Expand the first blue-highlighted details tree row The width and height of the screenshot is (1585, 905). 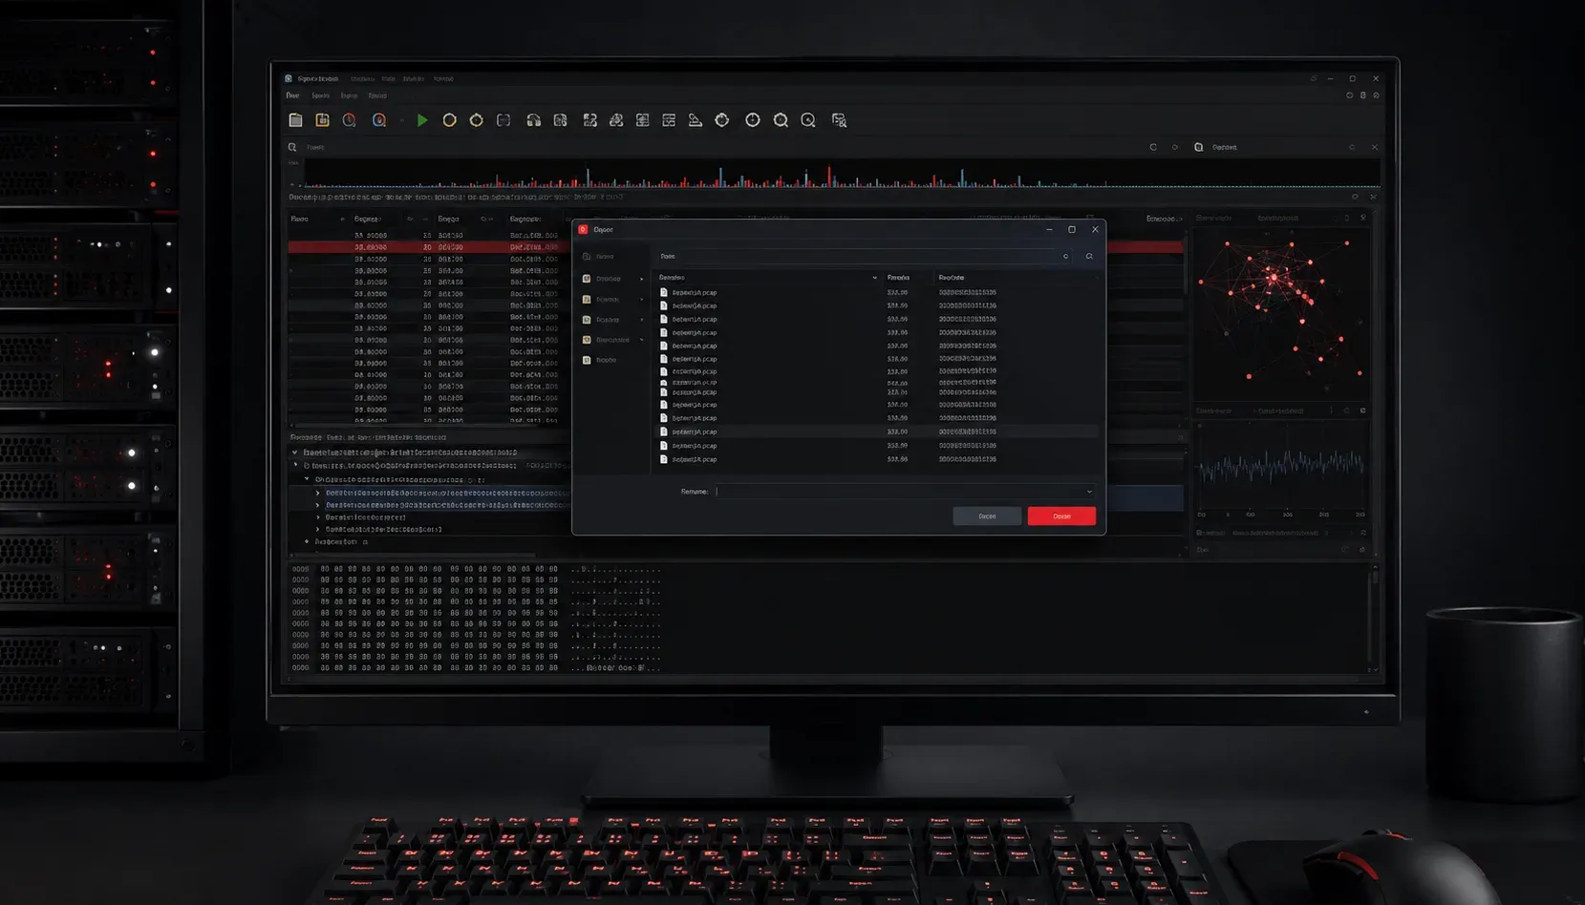[x=318, y=493]
